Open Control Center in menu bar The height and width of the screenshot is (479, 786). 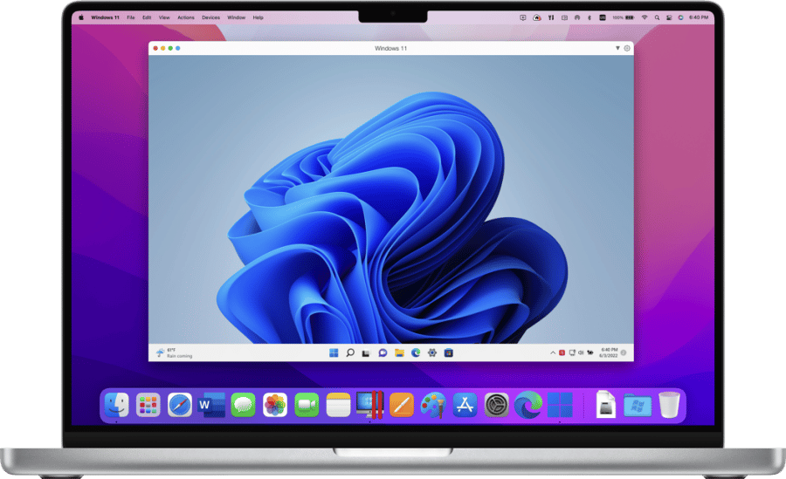click(668, 17)
